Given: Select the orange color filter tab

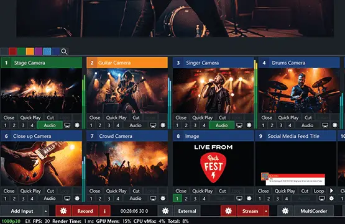Looking at the screenshot, I should [30, 52].
